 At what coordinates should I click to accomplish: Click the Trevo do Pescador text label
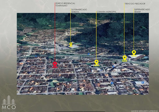[x=135, y=4]
